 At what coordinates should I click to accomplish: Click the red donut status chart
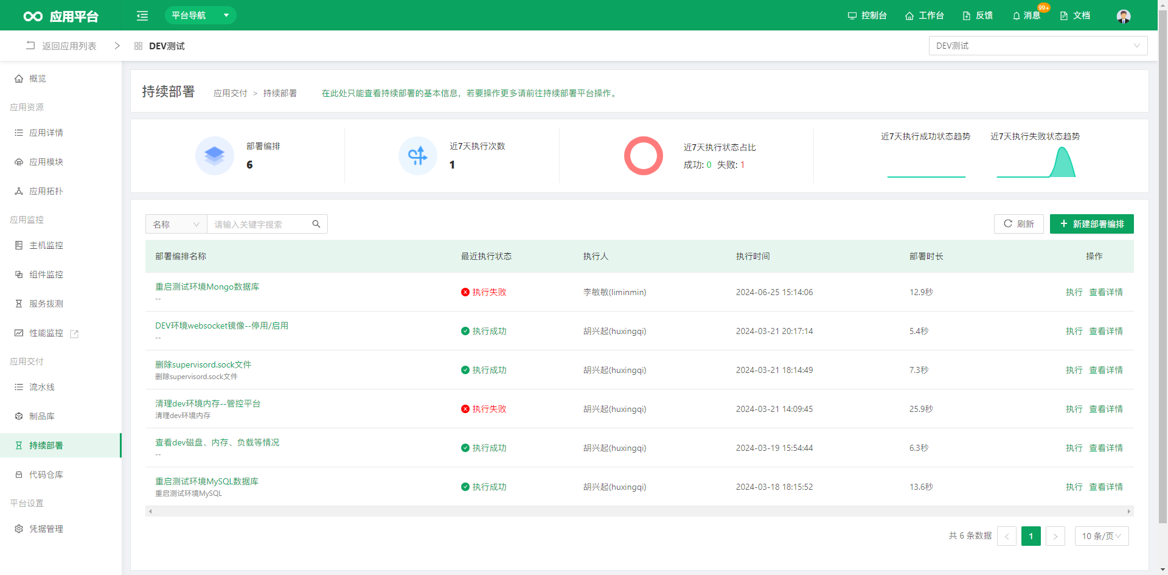click(x=643, y=156)
